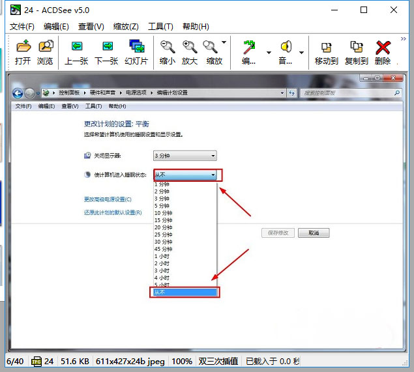This screenshot has height=372, width=414.
Task: Select 45 分钟 in the sleep list
Action: pos(185,249)
